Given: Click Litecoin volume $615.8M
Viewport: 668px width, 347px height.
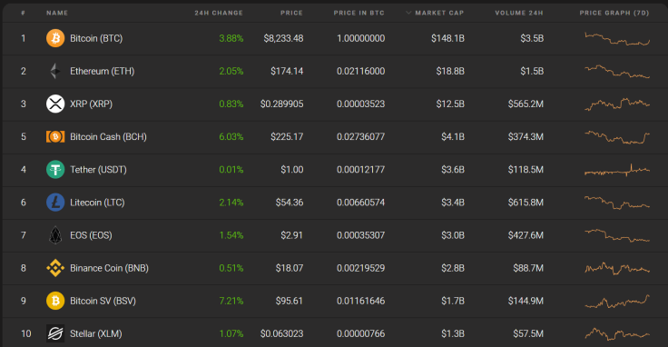Looking at the screenshot, I should 526,203.
